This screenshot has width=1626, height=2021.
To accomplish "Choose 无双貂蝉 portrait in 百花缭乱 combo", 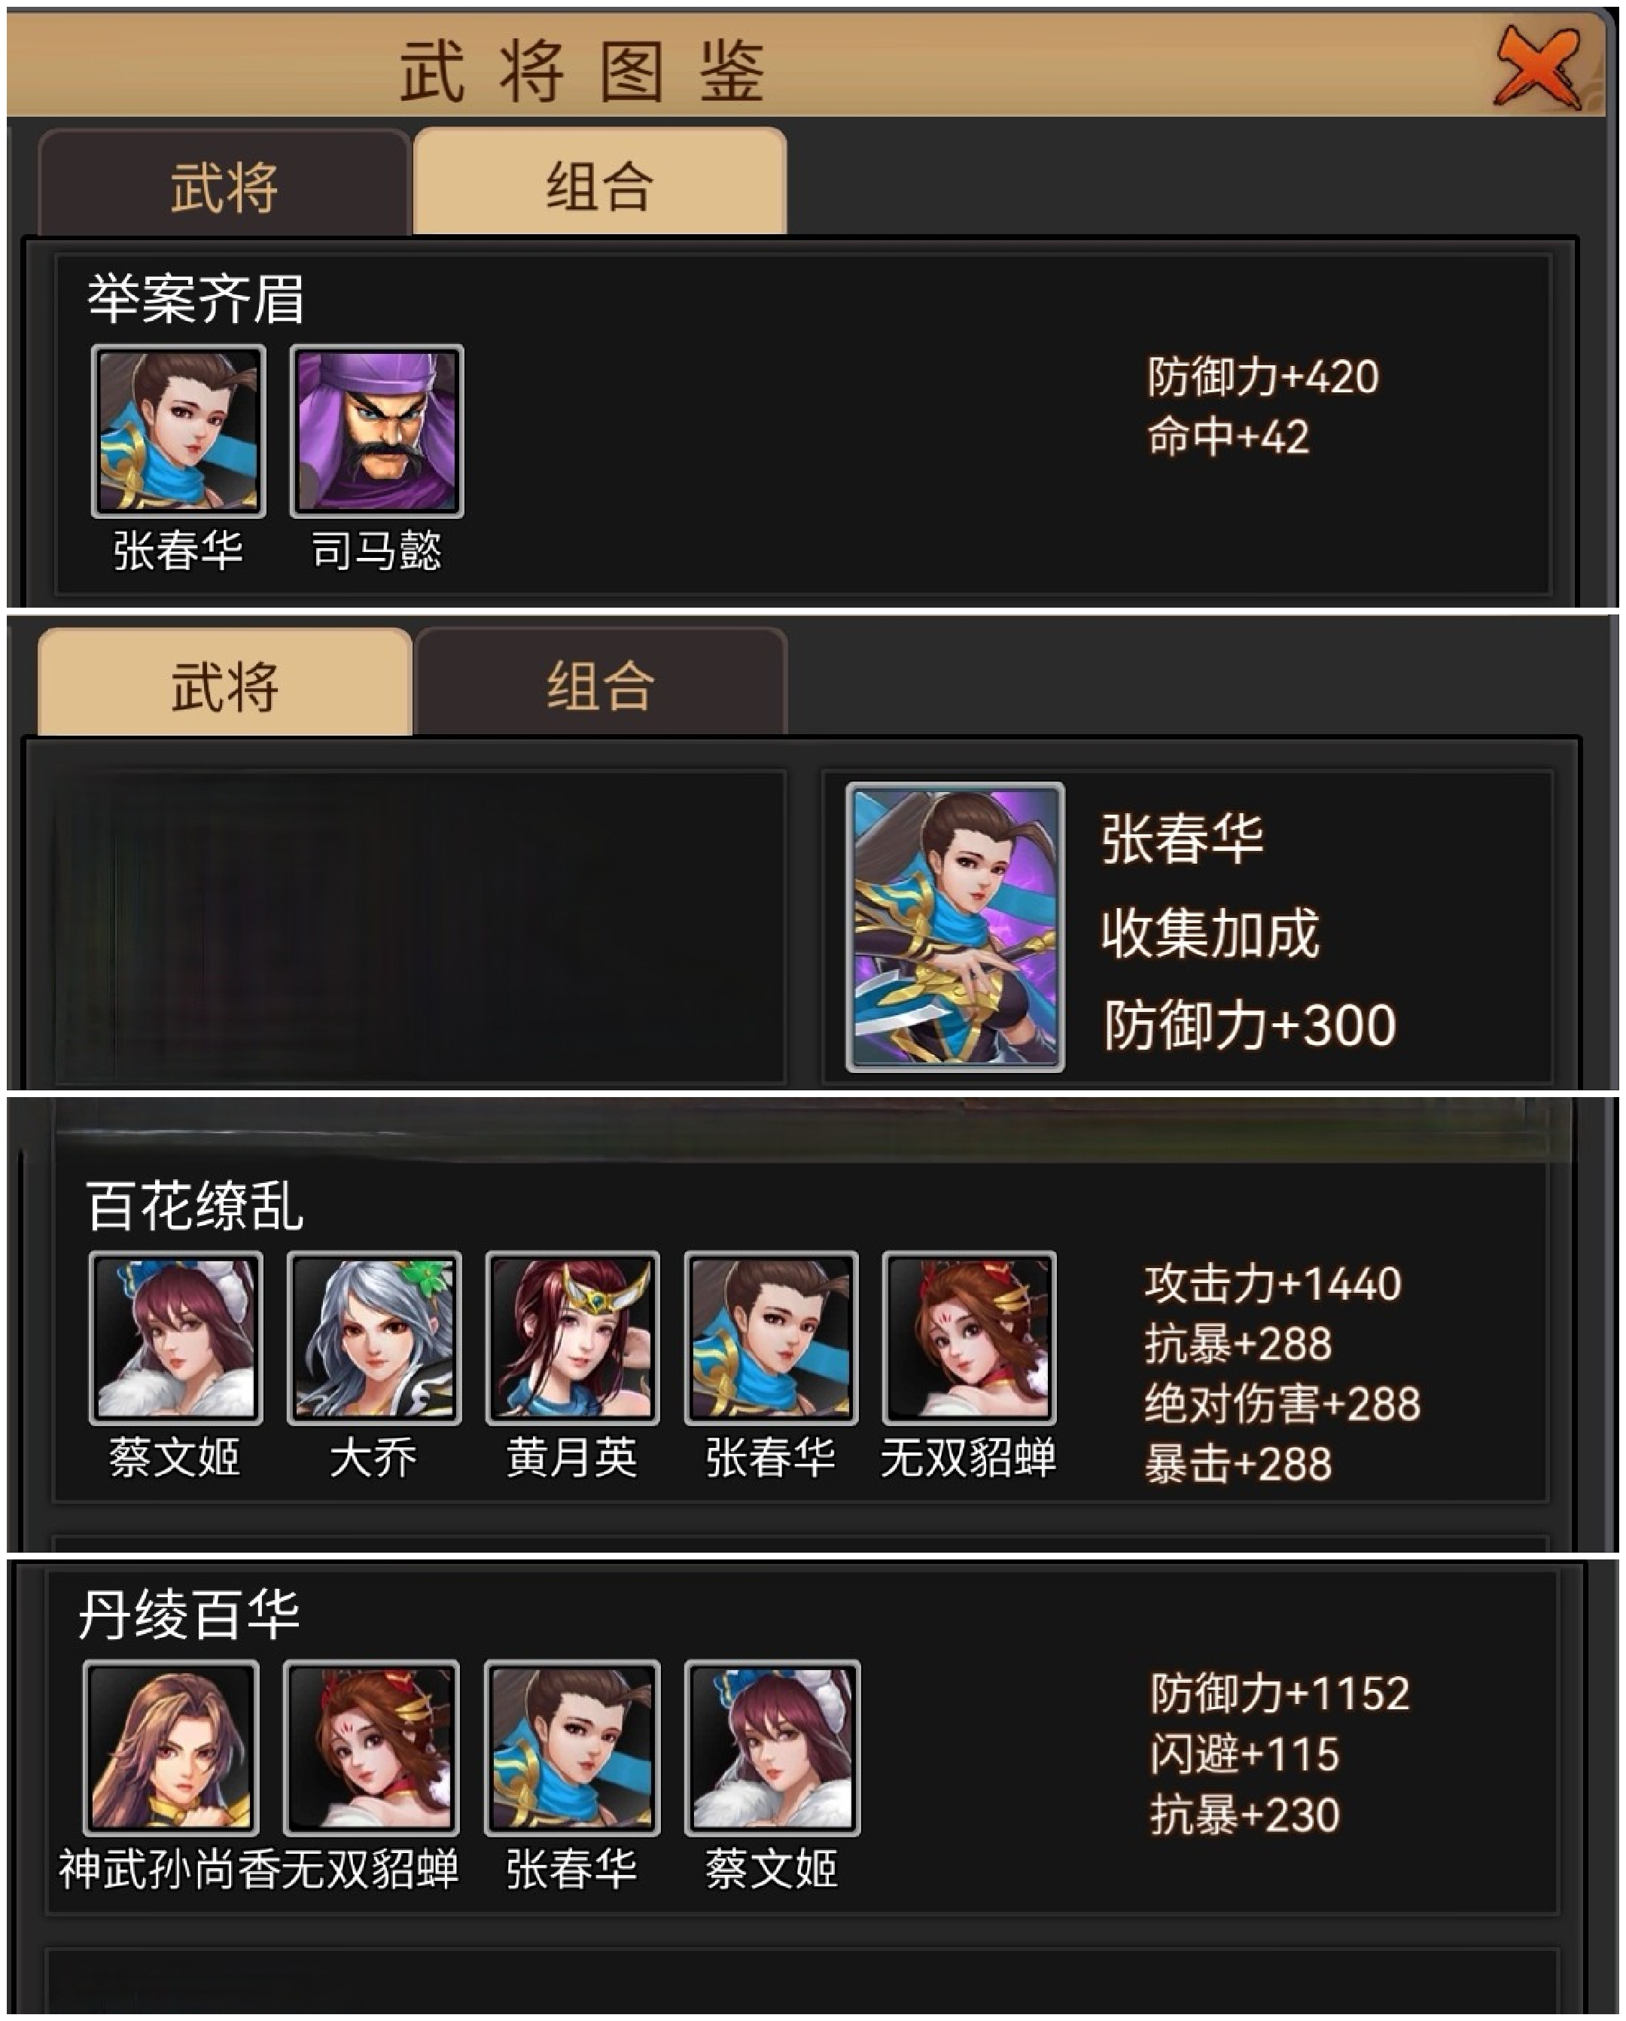I will (x=969, y=1337).
